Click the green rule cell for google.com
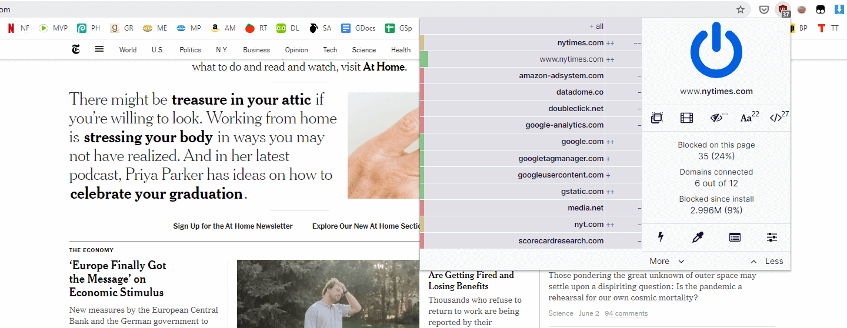 point(422,142)
